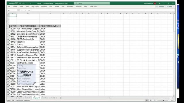The height and width of the screenshot is (103, 184).
Task: Select column B header
Action: (28, 13)
